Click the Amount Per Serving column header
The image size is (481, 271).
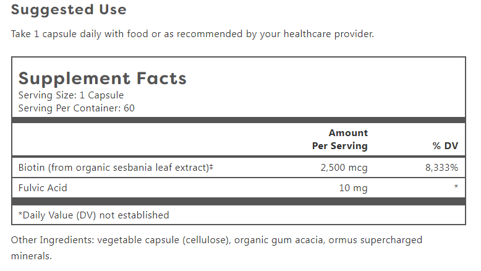(x=340, y=139)
